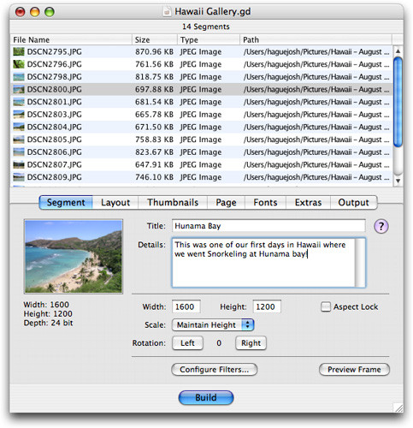The image size is (413, 428).
Task: Open the Extras tab
Action: [308, 202]
